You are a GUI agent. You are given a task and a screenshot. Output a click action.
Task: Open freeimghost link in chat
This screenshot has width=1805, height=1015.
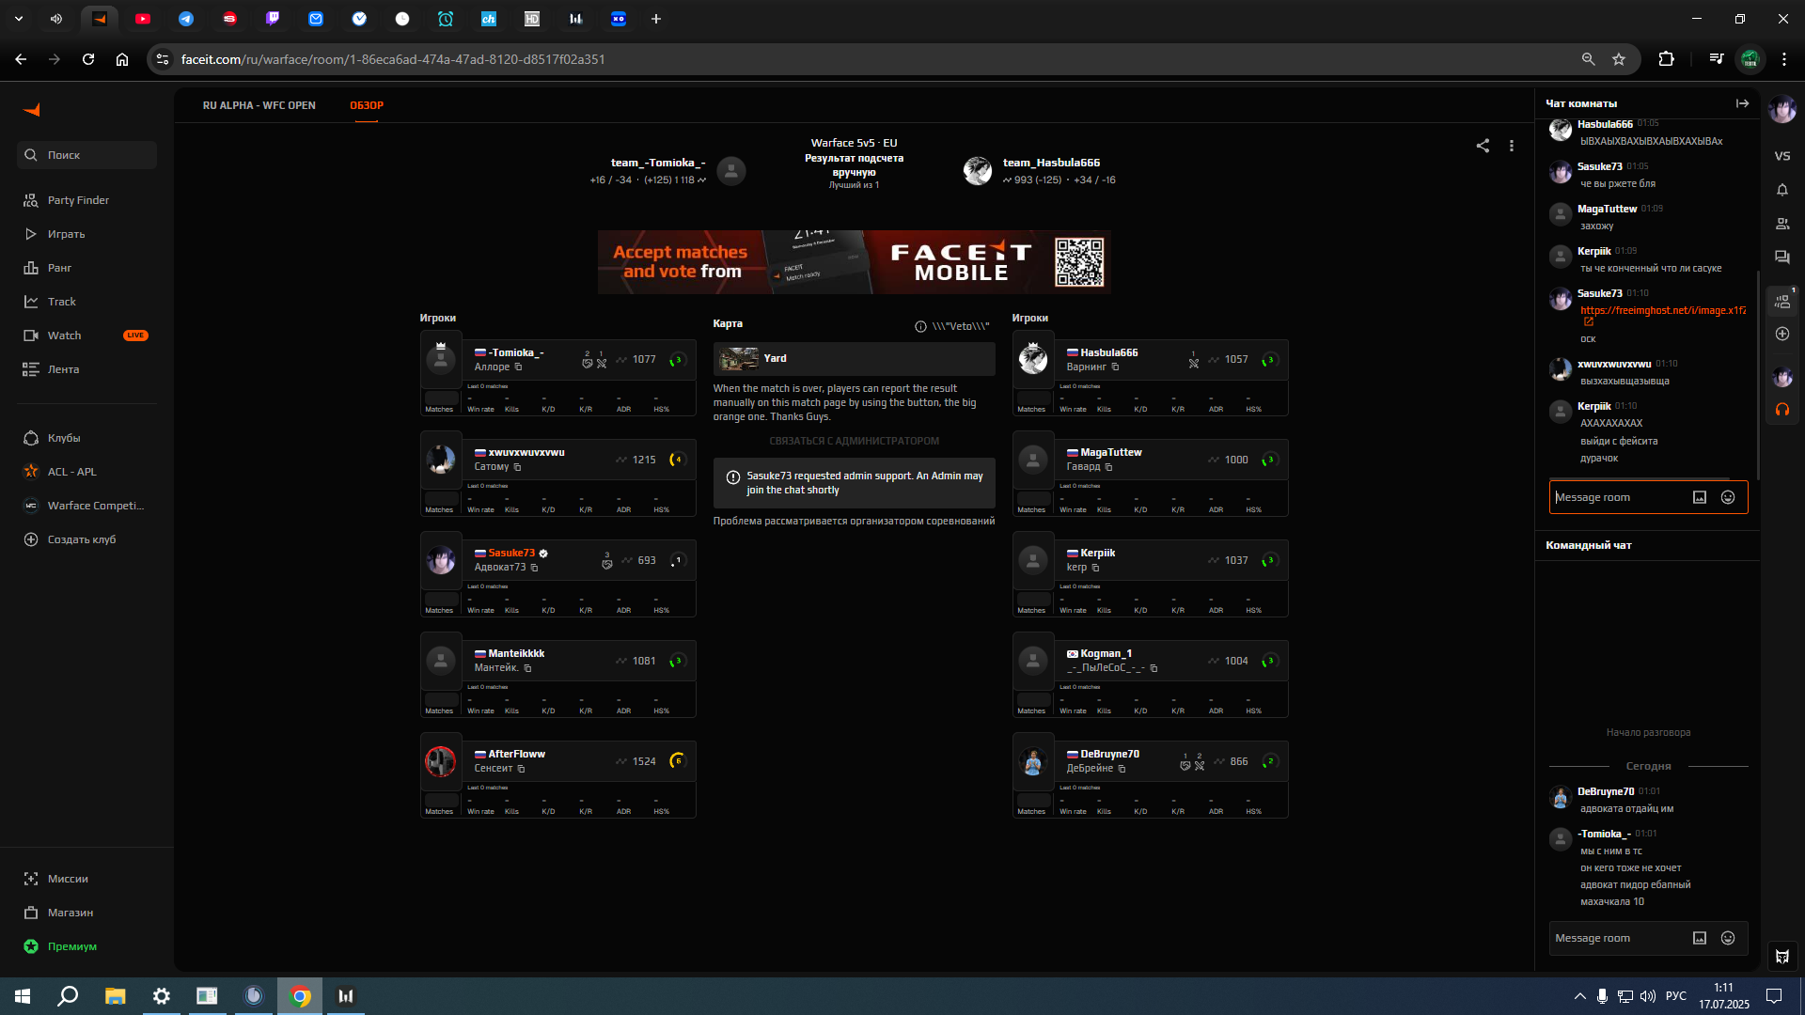(x=1663, y=310)
